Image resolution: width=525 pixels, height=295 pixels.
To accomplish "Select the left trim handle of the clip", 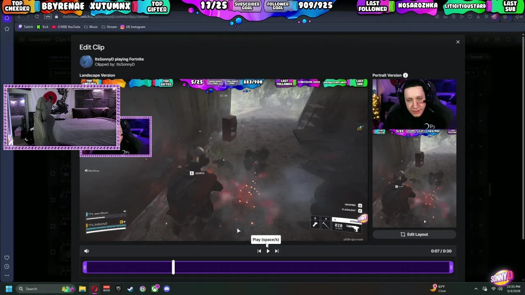I will click(85, 268).
